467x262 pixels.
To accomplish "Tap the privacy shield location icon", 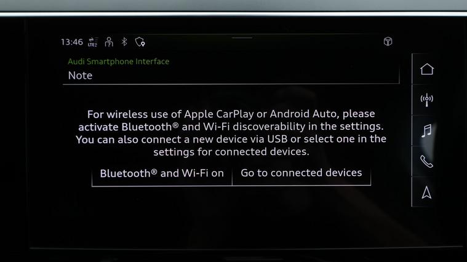I will pos(140,42).
